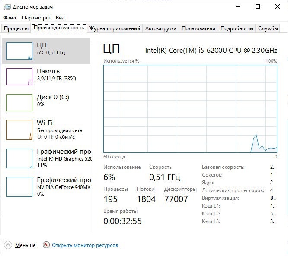Open the Файл menu
288x256 pixels.
(x=10, y=18)
